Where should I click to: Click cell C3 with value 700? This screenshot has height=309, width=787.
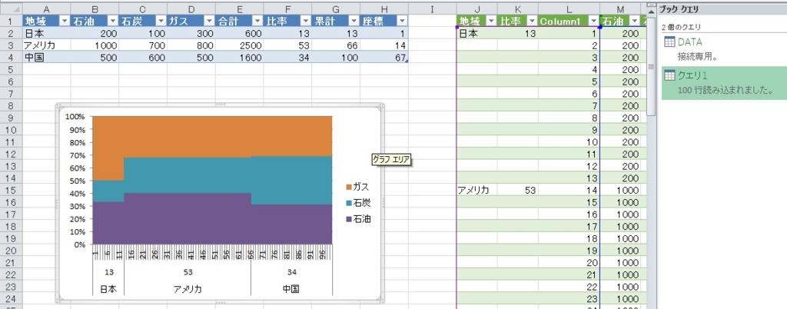click(x=143, y=45)
